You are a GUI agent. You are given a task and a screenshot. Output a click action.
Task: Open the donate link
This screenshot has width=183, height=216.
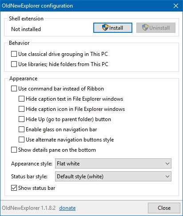pos(68,208)
